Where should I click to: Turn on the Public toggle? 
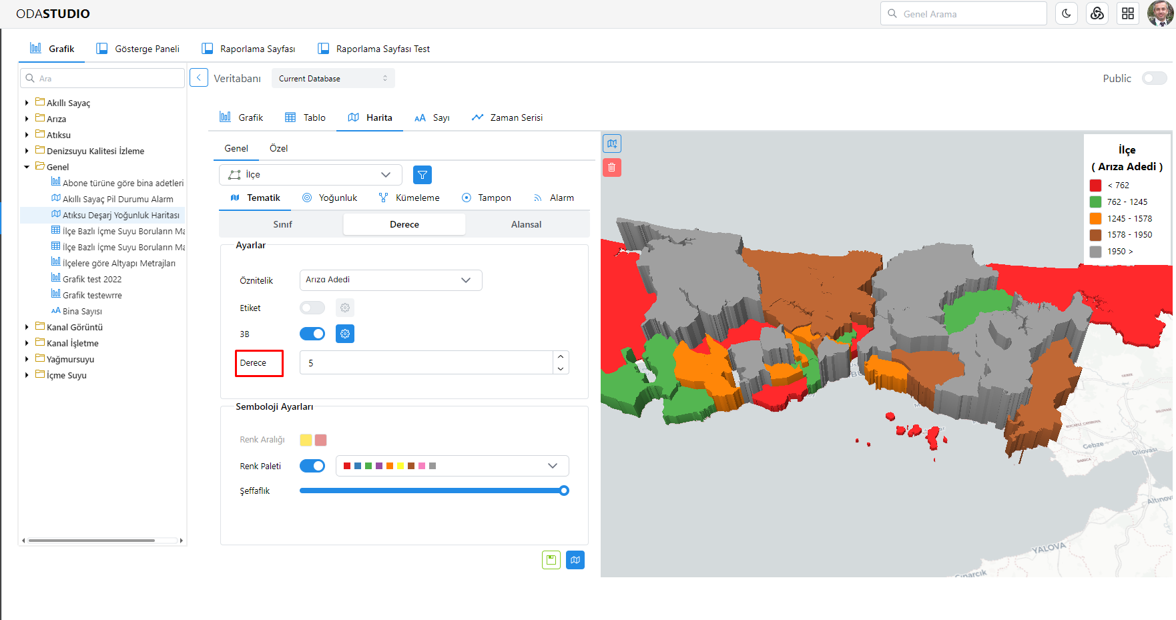(1154, 79)
